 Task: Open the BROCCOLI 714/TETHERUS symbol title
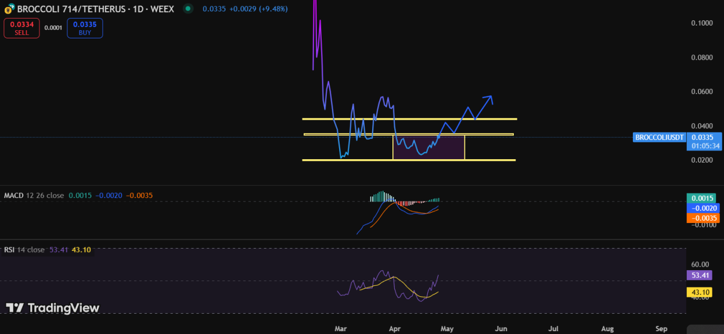(x=95, y=9)
